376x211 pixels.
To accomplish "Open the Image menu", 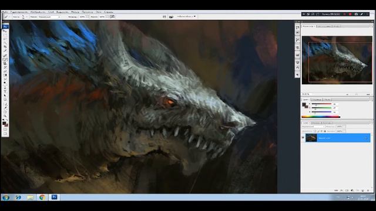I will pyautogui.click(x=38, y=12).
